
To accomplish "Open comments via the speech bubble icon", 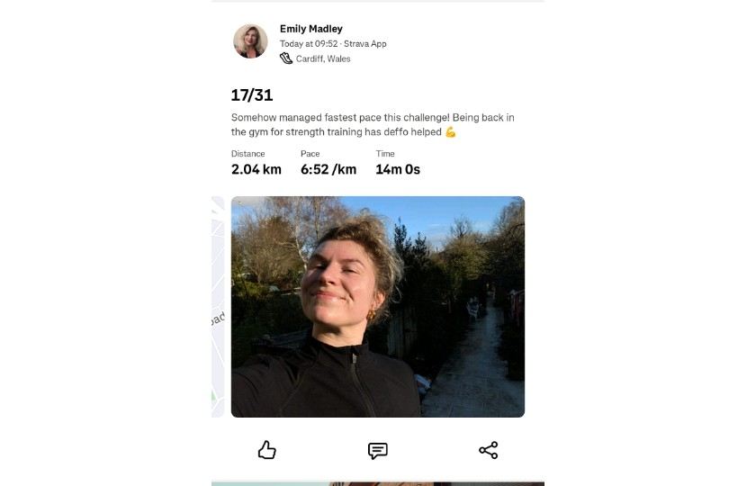I will 378,450.
